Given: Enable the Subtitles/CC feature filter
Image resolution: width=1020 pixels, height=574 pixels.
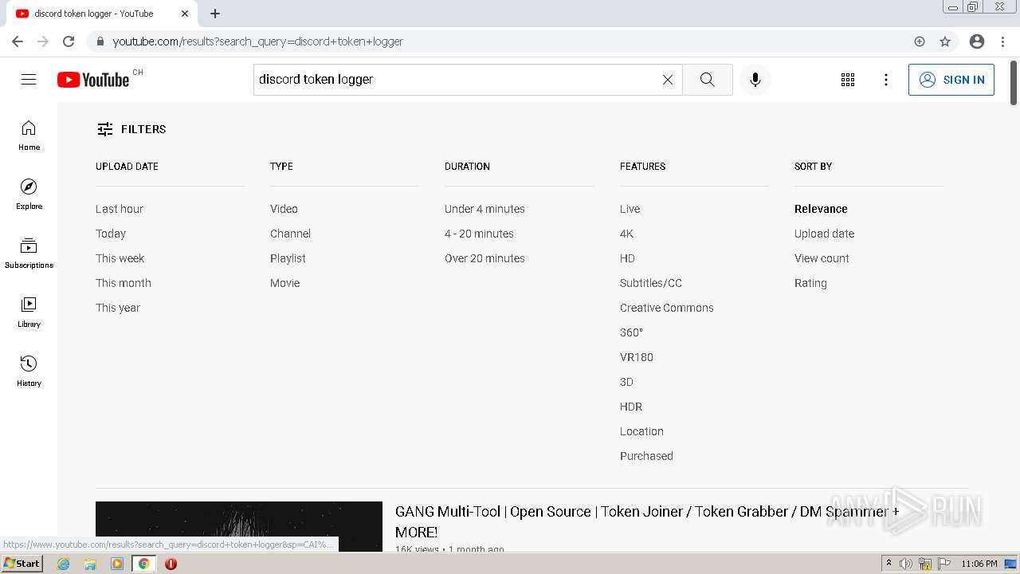Looking at the screenshot, I should pyautogui.click(x=651, y=283).
